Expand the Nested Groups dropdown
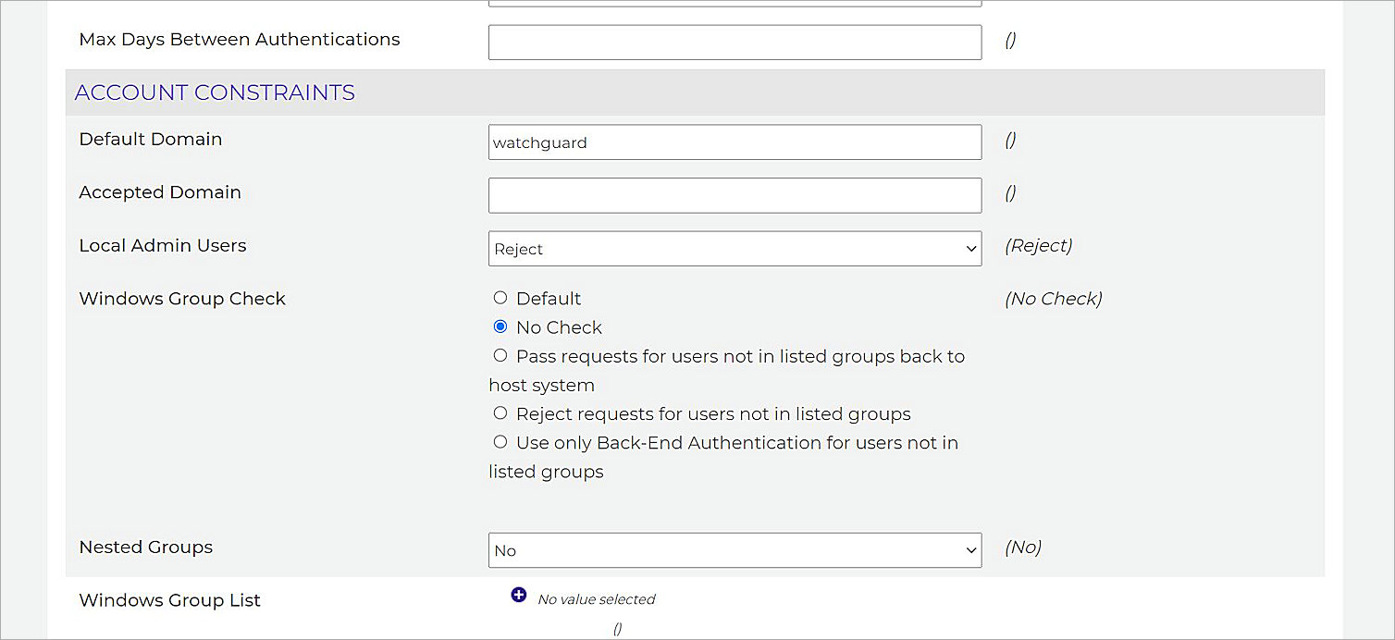1395x640 pixels. [x=735, y=549]
